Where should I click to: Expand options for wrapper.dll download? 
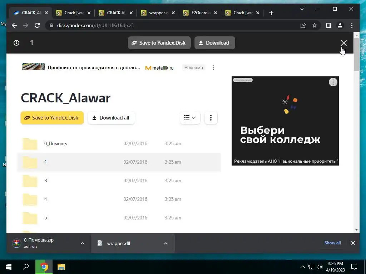click(x=166, y=243)
